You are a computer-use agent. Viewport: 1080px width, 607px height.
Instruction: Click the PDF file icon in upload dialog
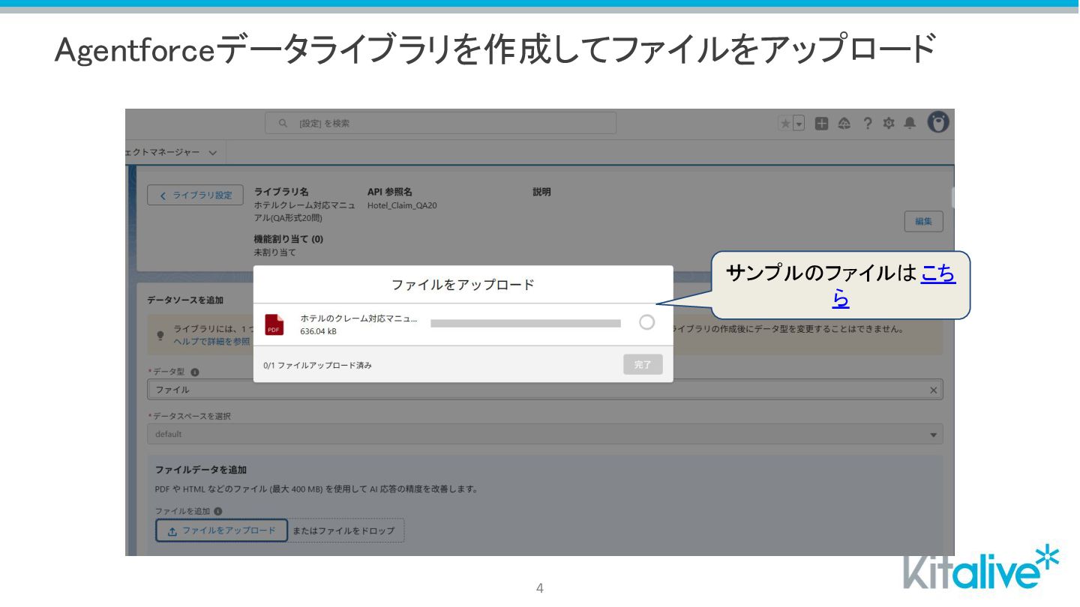pyautogui.click(x=274, y=324)
